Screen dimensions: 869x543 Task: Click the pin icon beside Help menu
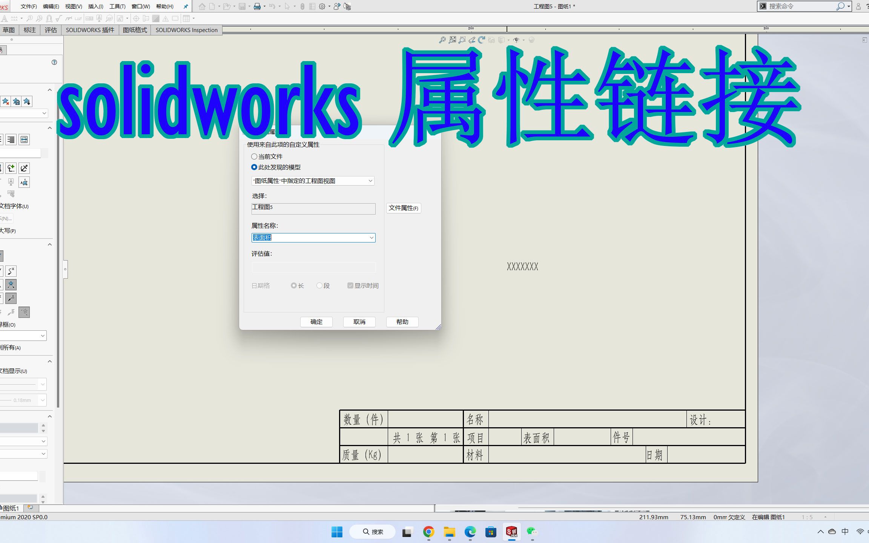point(186,6)
